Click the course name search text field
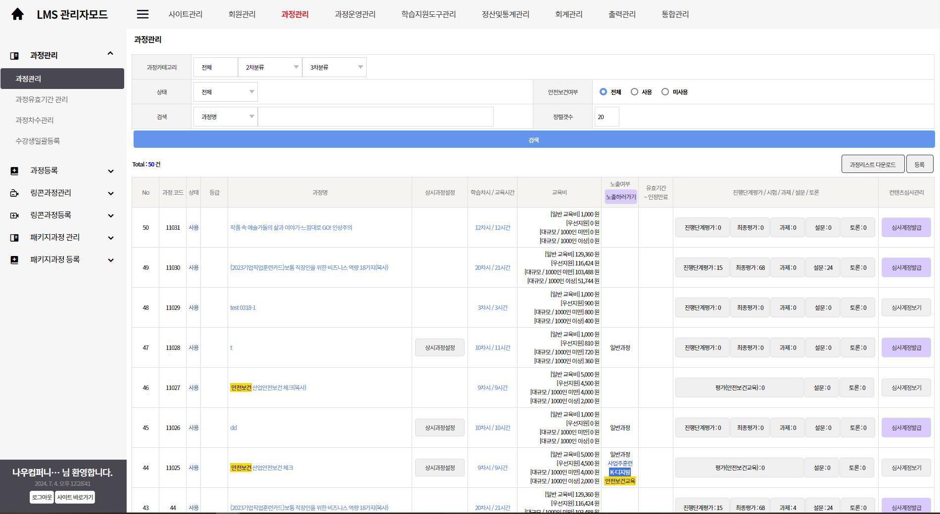 (376, 117)
